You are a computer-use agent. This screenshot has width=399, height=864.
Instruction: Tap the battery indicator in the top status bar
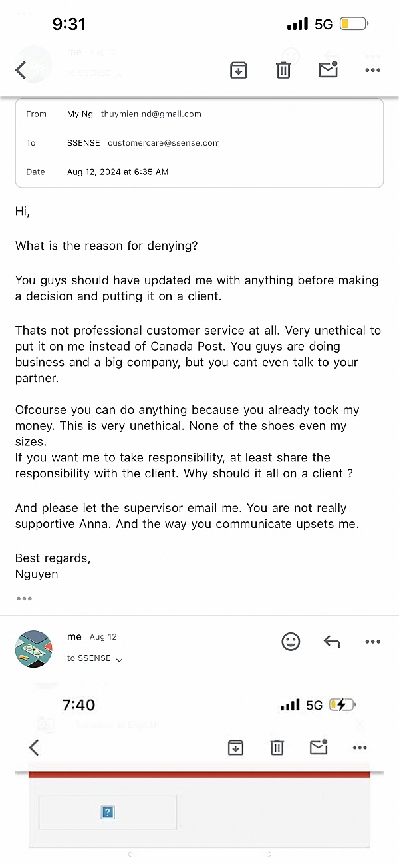tap(353, 25)
